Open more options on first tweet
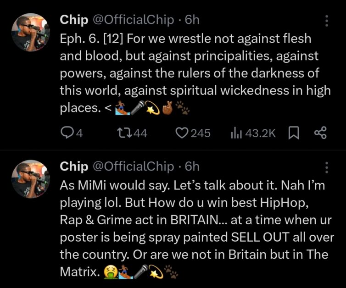Image resolution: width=346 pixels, height=288 pixels. 327,21
